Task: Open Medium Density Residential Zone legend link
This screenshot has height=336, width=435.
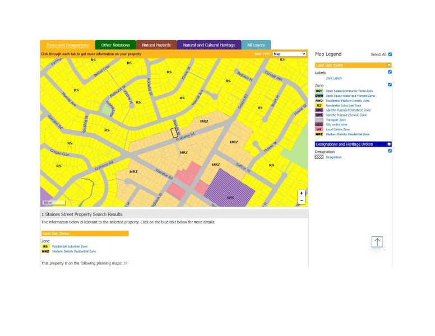Action: point(348,134)
